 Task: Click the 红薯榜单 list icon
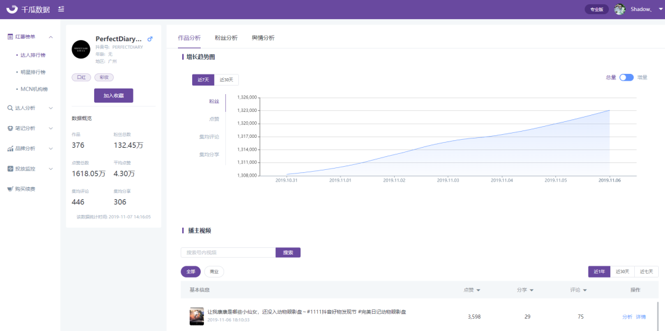click(x=10, y=37)
